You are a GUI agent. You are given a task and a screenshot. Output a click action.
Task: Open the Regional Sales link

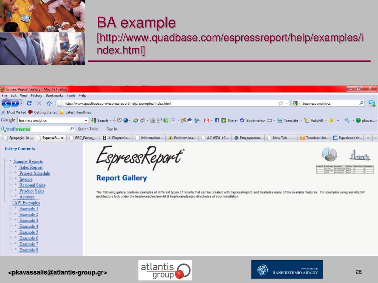click(32, 185)
